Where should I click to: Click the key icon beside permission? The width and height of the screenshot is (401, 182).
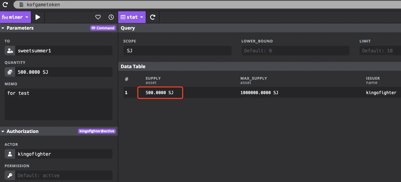click(10, 175)
